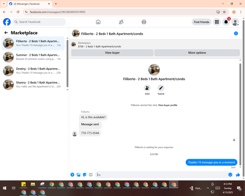This screenshot has height=196, width=245.
Task: Open the Home feed icon
Action: 98,22
